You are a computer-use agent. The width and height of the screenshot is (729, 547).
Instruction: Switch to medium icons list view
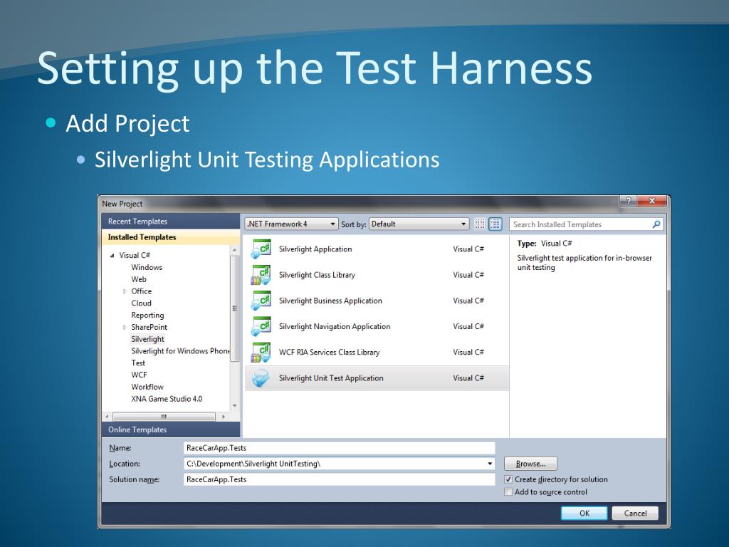point(495,224)
